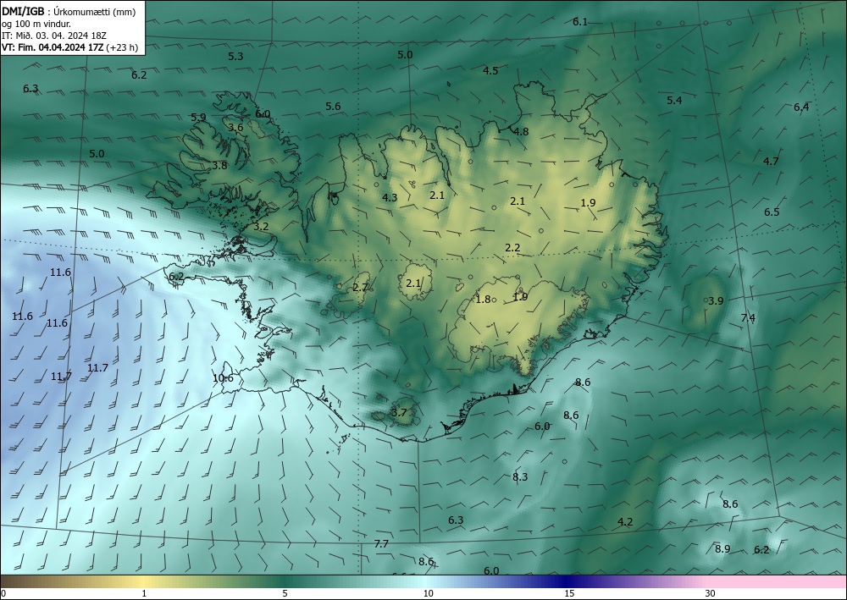Click the '1' tick on the color scale
Image resolution: width=847 pixels, height=600 pixels.
[144, 593]
